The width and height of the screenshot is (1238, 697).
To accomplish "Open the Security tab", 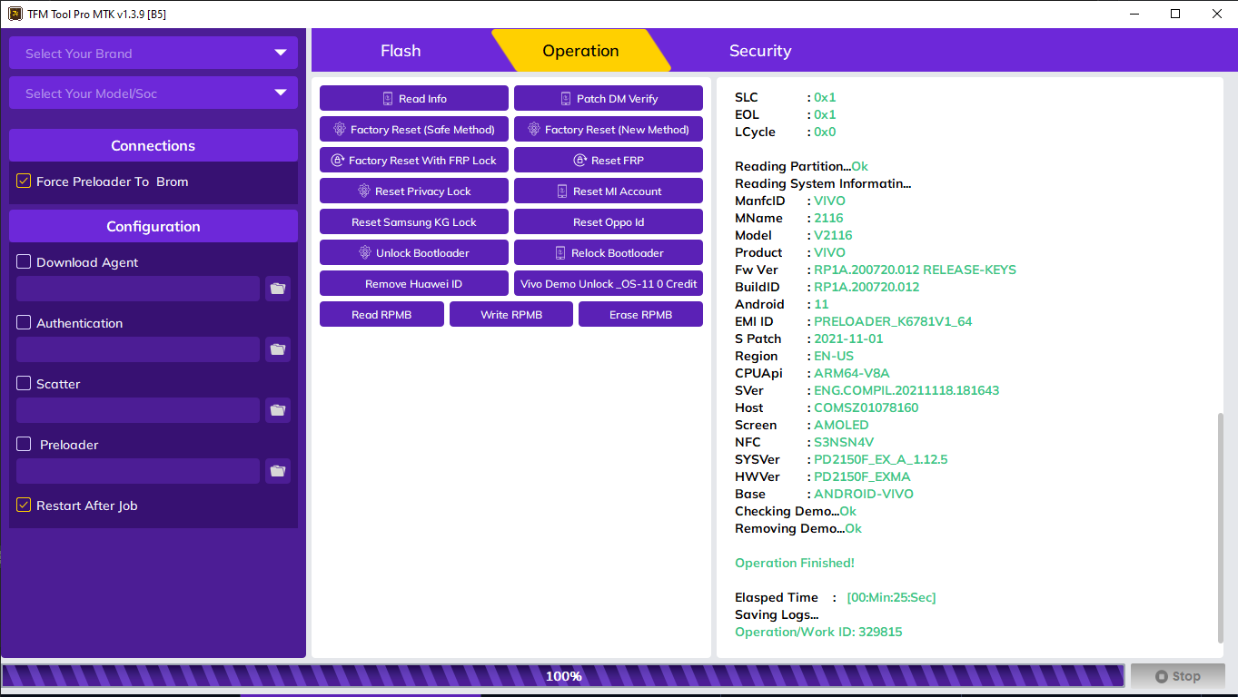I will [x=760, y=51].
